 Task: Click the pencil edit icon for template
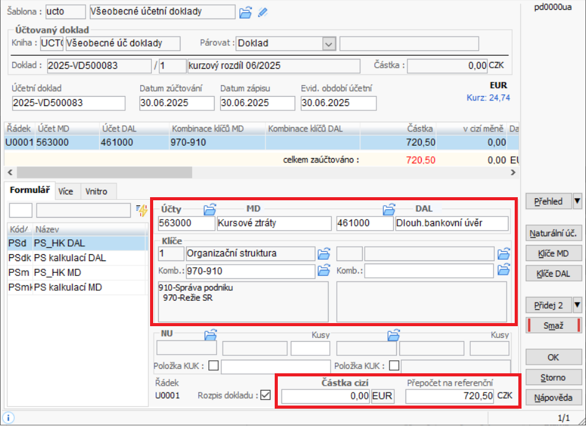(263, 12)
